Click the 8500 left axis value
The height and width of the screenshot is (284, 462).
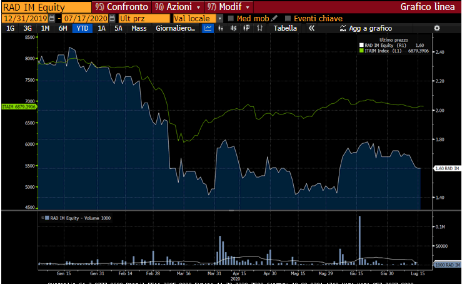click(30, 37)
